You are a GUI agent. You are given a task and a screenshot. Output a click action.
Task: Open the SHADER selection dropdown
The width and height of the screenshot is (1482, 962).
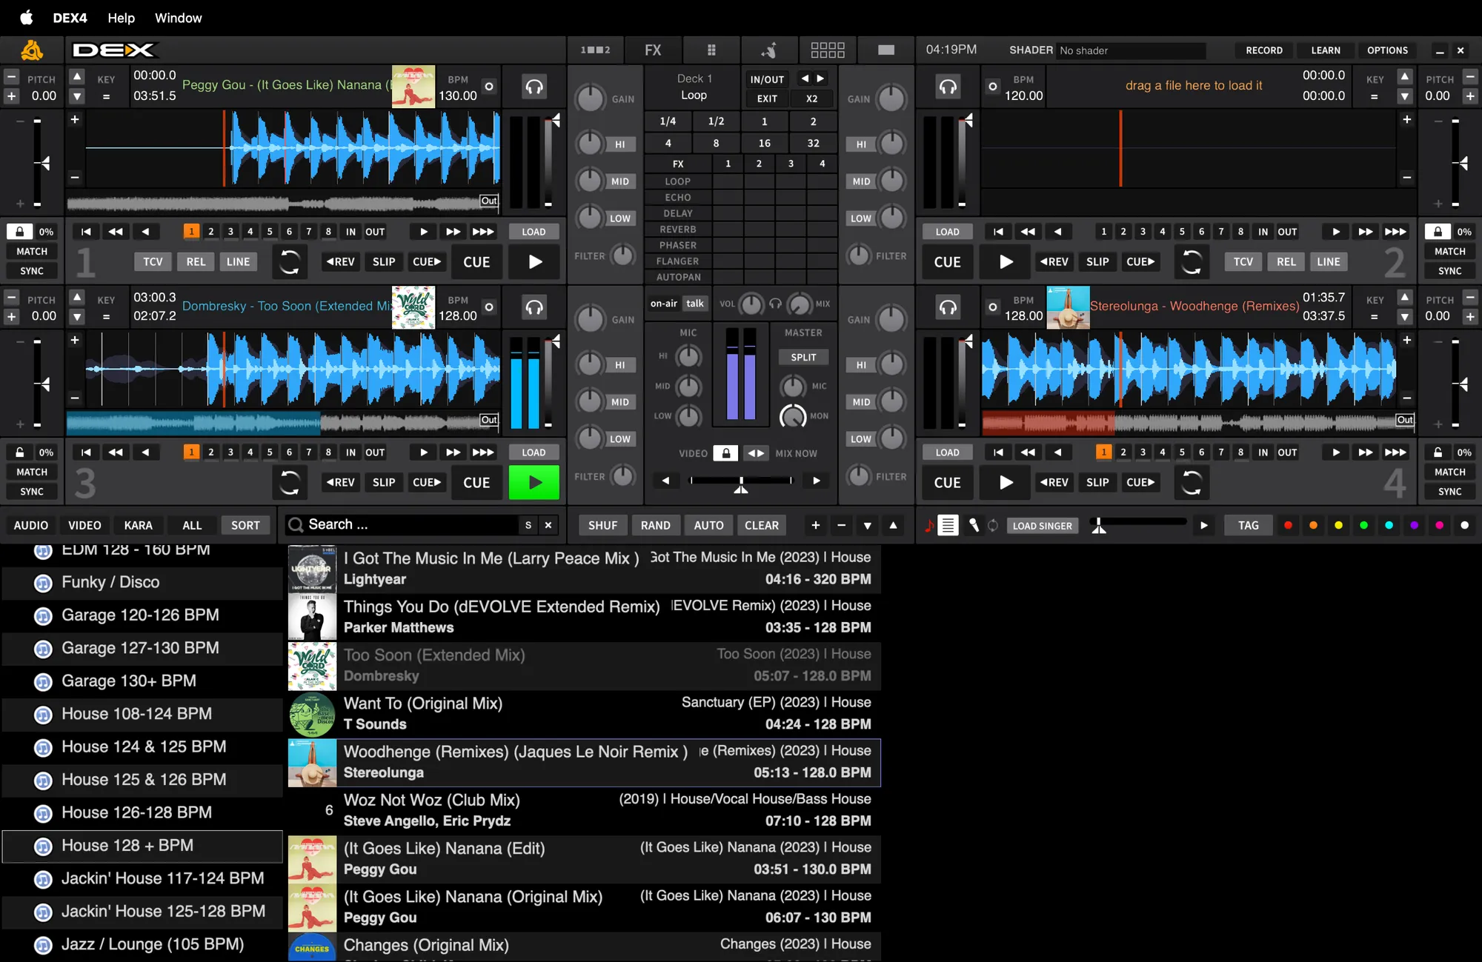(x=1131, y=50)
